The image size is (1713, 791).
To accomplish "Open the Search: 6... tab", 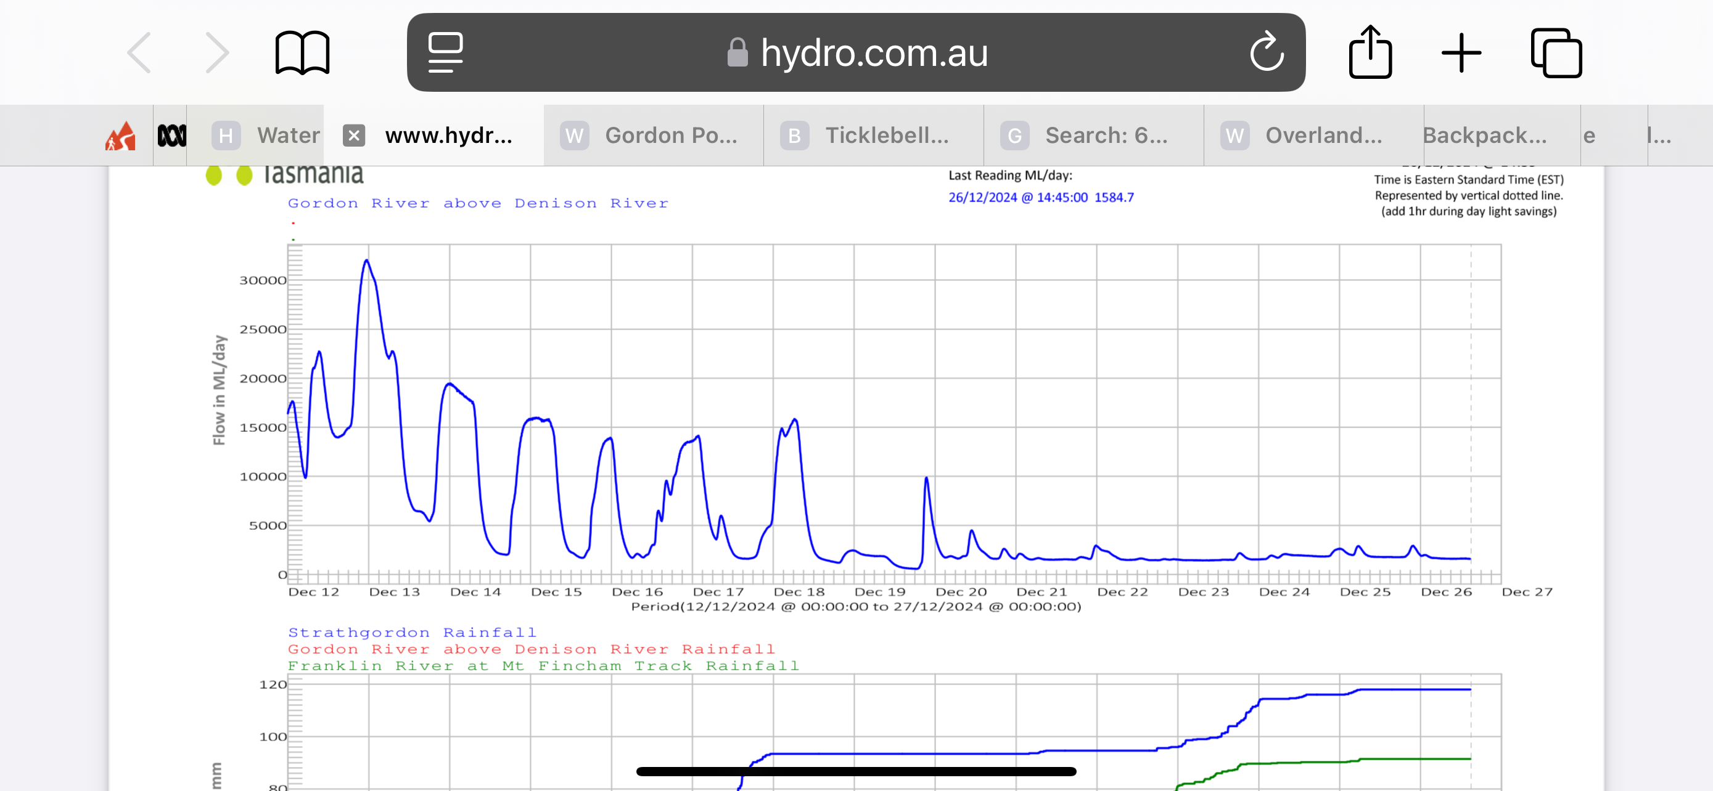I will click(1094, 136).
